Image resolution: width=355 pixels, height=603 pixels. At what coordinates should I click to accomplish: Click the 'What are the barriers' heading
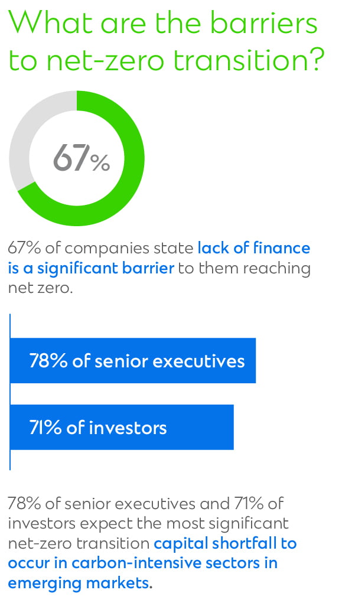pyautogui.click(x=163, y=22)
